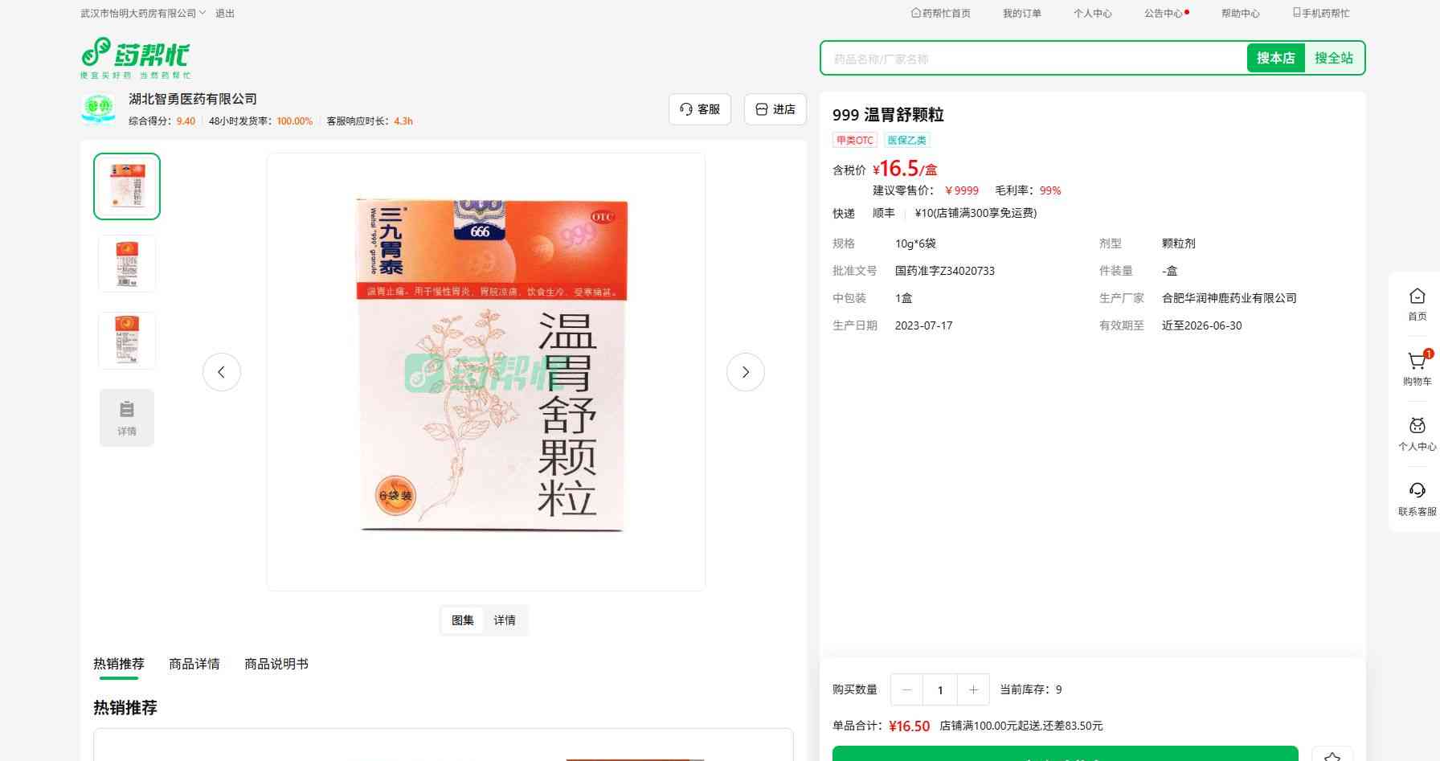Decrease purchase quantity with minus button
This screenshot has width=1440, height=761.
click(x=906, y=689)
